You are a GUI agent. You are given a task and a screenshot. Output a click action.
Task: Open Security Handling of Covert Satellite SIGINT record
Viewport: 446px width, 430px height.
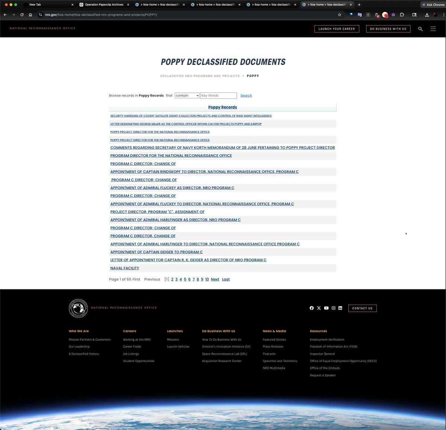click(x=191, y=116)
